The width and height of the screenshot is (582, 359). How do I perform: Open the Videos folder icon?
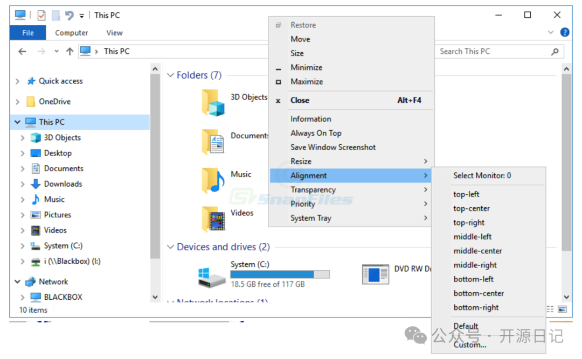[213, 219]
